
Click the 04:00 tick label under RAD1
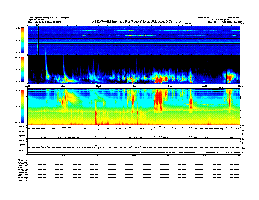63,86
